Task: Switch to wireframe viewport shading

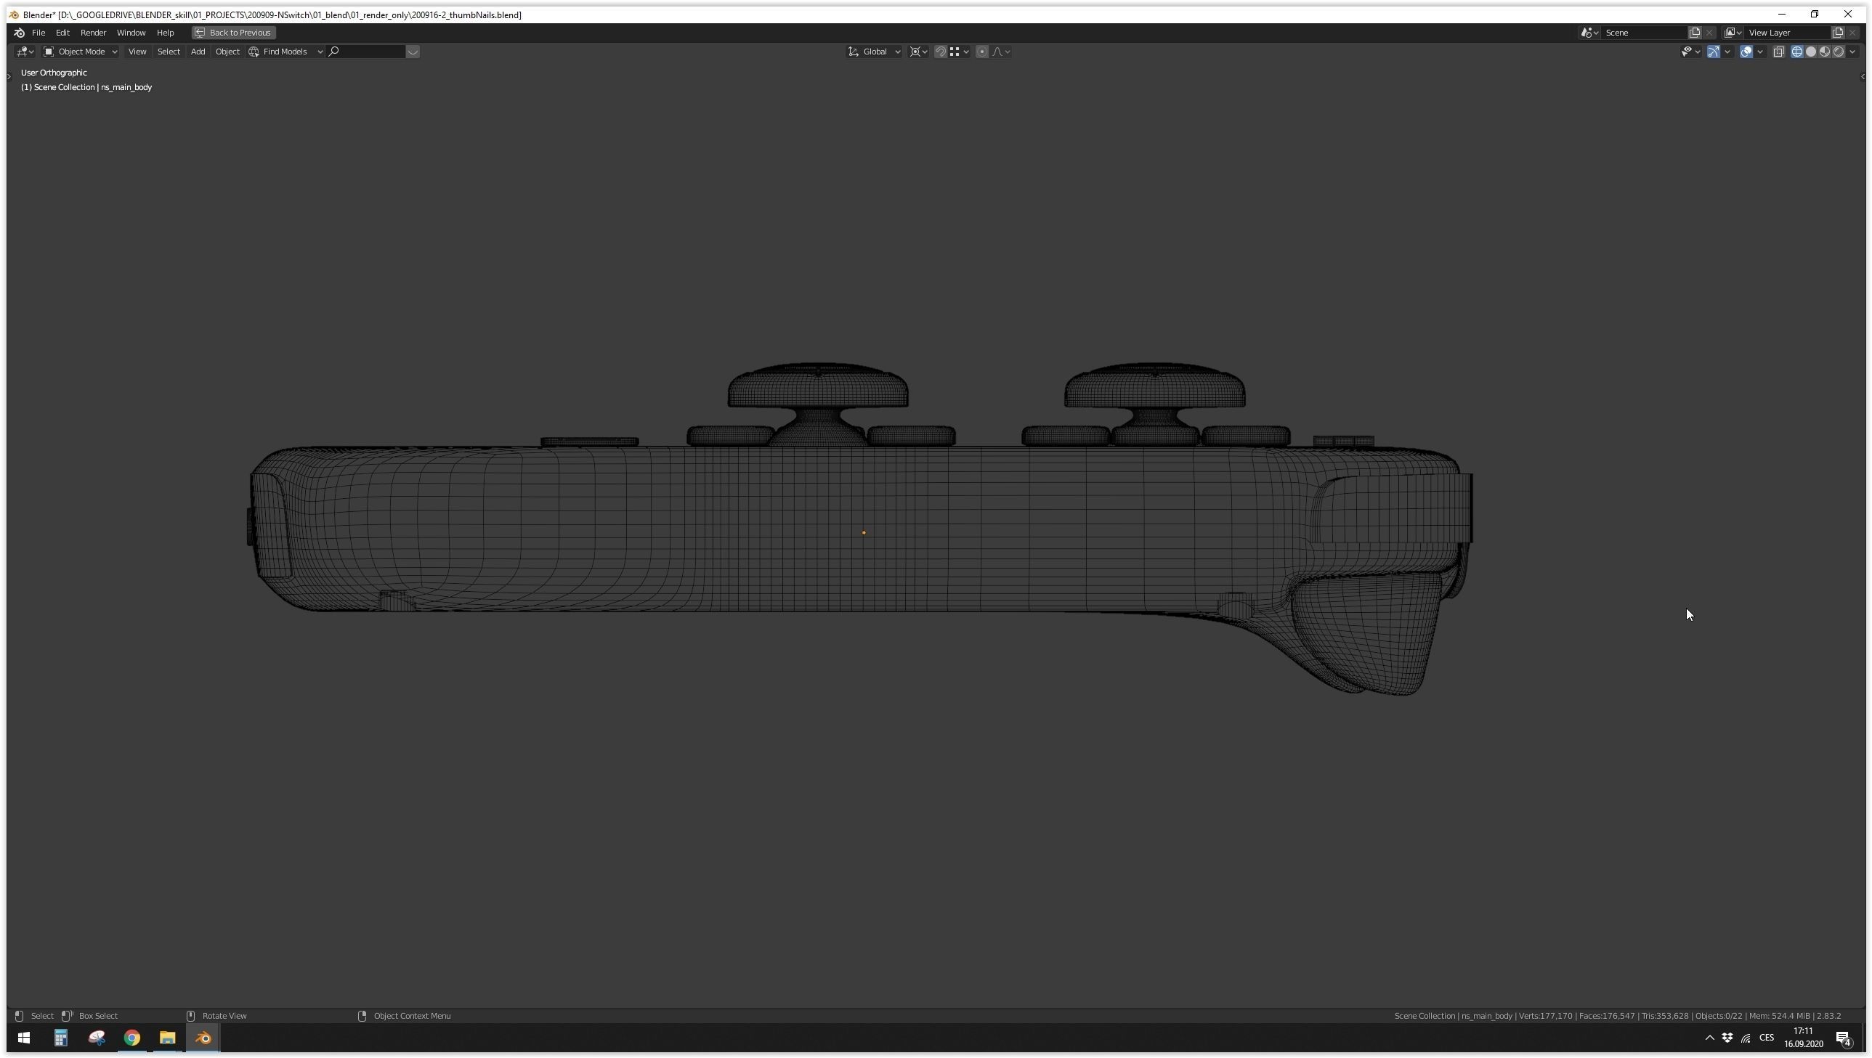Action: pos(1796,52)
